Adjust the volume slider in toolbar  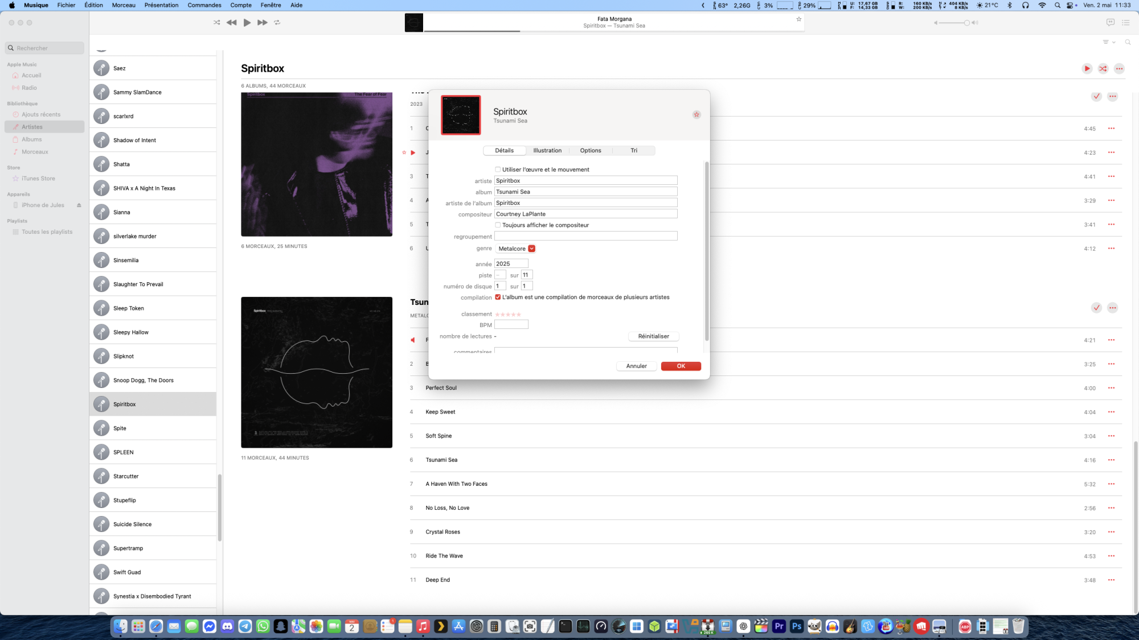tap(966, 23)
